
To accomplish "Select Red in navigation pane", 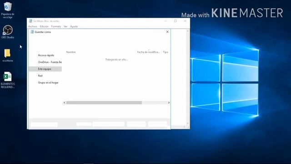I will [x=40, y=76].
